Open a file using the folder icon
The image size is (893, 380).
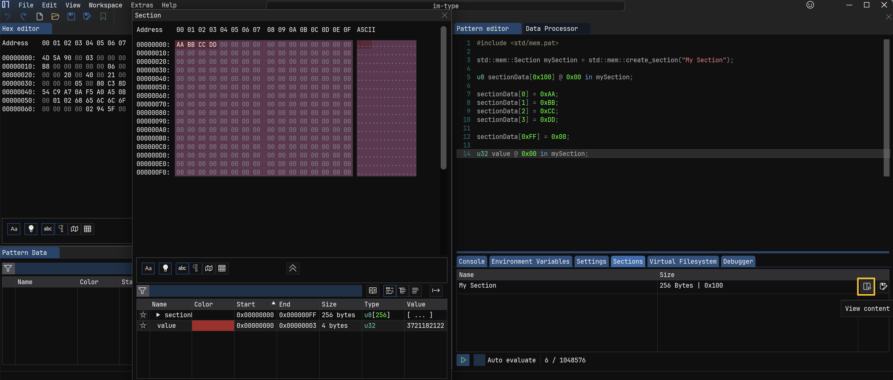[x=55, y=16]
